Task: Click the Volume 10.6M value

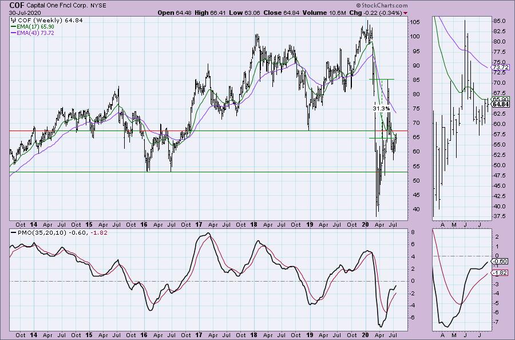Action: (x=324, y=13)
